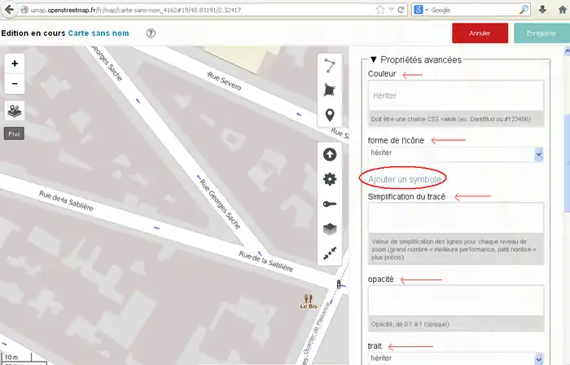Click the Le Bis restaurant marker

click(308, 299)
